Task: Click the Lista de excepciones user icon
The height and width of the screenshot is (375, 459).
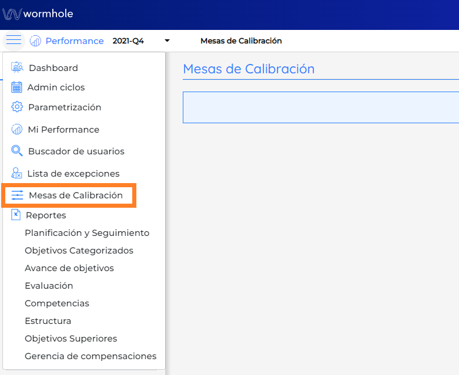Action: 17,173
